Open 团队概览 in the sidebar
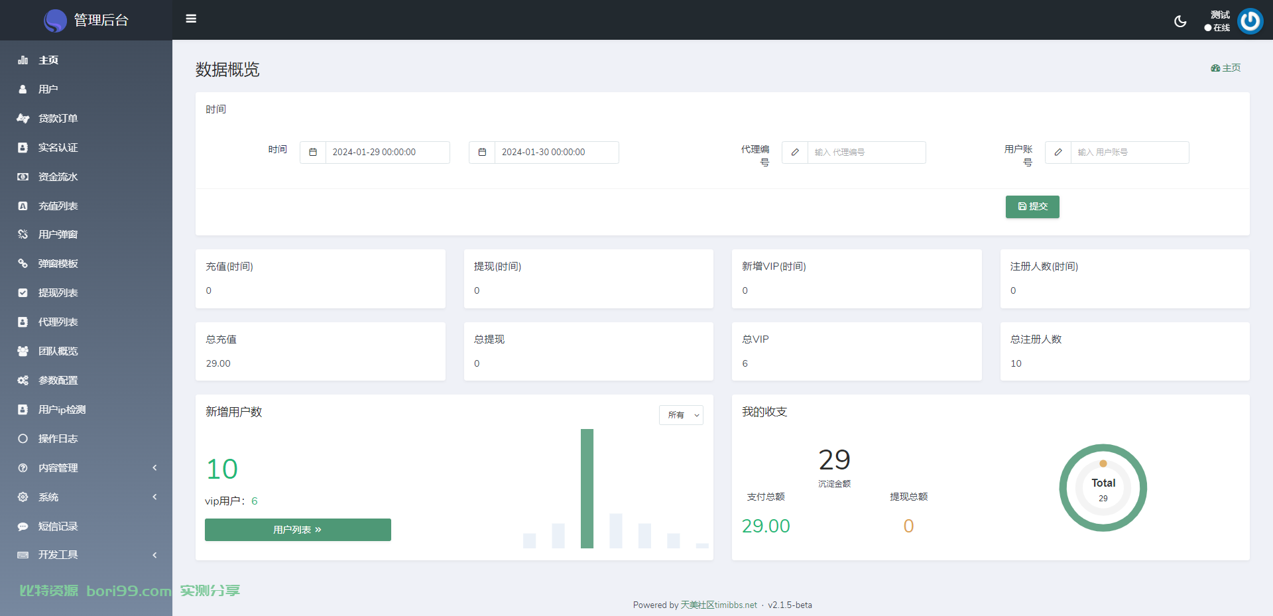This screenshot has height=616, width=1273. (86, 351)
